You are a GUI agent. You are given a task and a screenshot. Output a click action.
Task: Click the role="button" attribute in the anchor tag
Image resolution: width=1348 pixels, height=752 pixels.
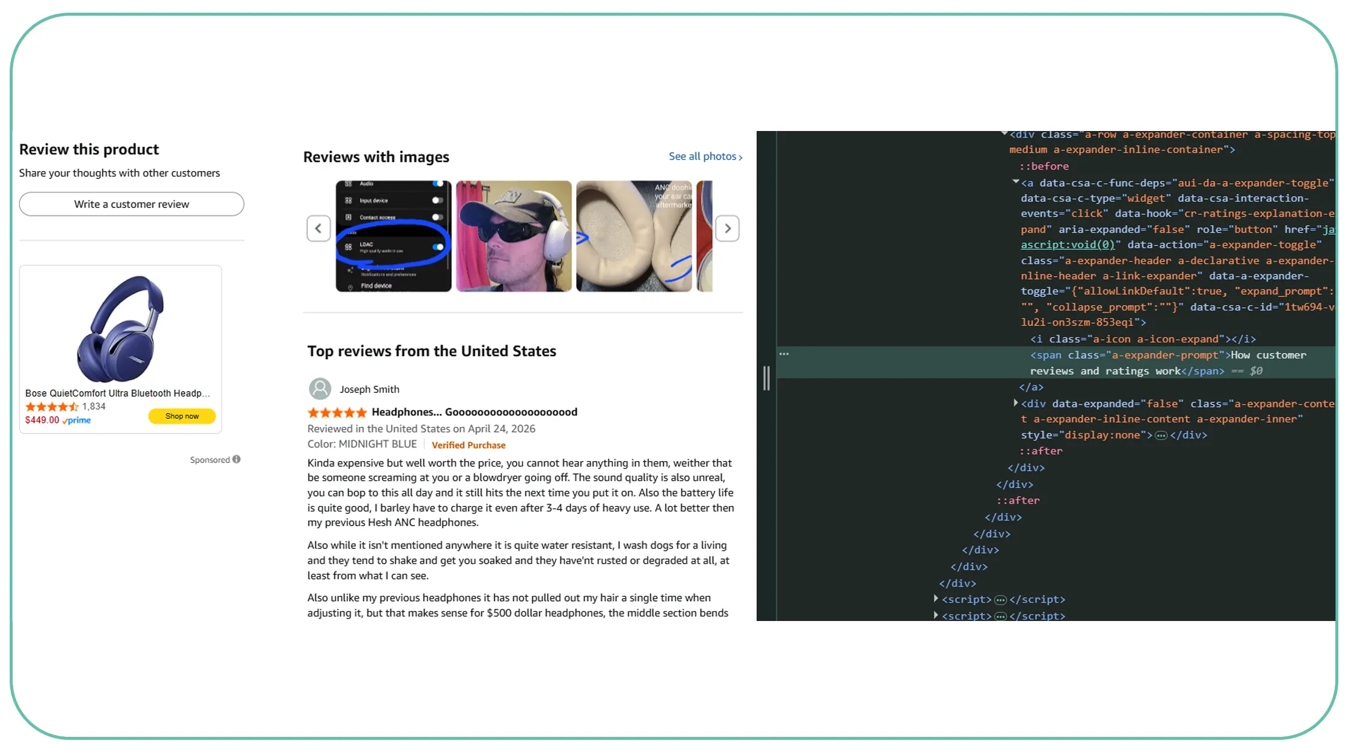click(x=1237, y=229)
